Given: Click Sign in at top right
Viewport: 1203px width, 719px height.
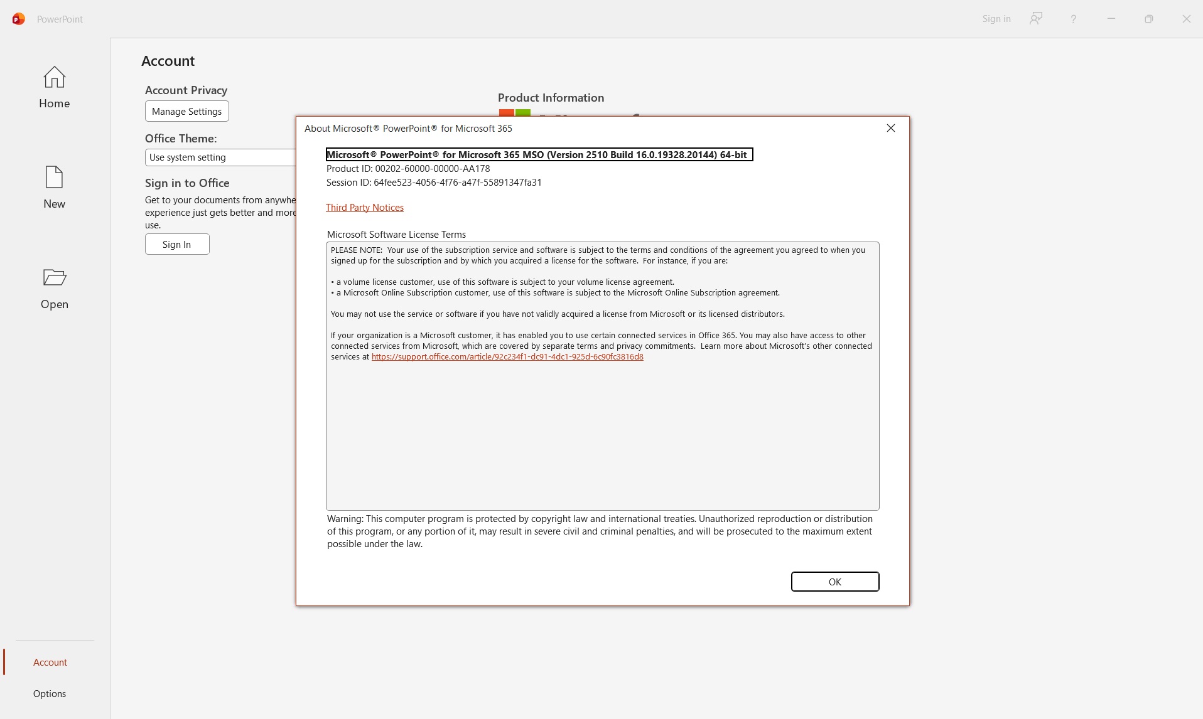Looking at the screenshot, I should tap(996, 19).
